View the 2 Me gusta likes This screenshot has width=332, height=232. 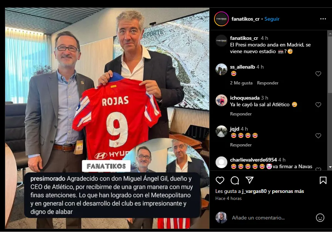coord(241,83)
